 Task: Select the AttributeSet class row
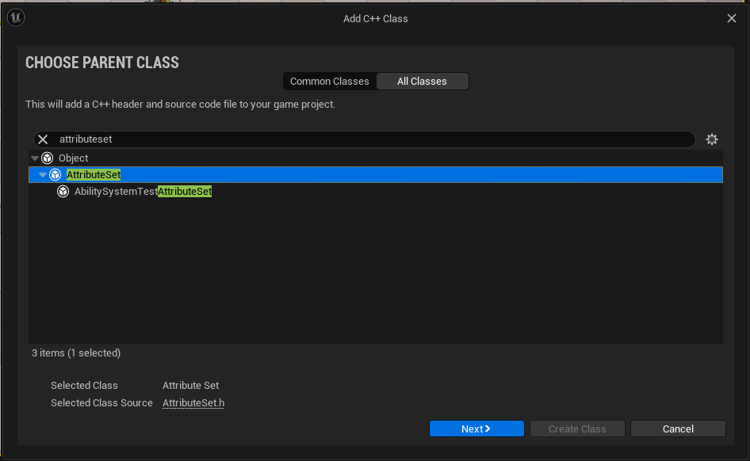(376, 174)
